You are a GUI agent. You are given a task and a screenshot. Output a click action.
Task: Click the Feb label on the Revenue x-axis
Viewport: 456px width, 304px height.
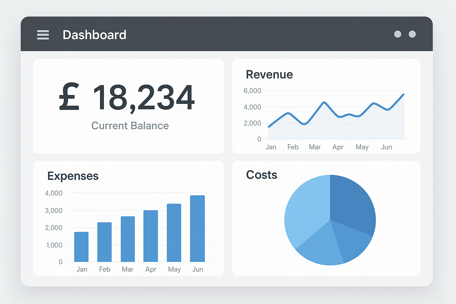click(x=293, y=147)
